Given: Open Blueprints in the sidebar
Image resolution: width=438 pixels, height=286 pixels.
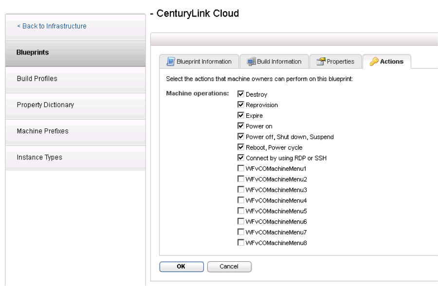Looking at the screenshot, I should tap(75, 54).
